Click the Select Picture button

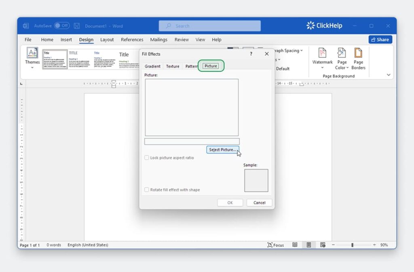click(x=223, y=150)
